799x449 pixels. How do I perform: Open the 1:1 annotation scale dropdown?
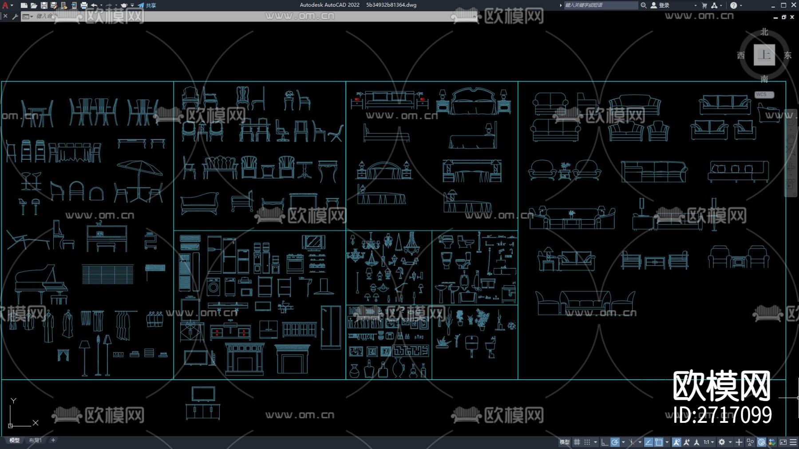point(708,442)
